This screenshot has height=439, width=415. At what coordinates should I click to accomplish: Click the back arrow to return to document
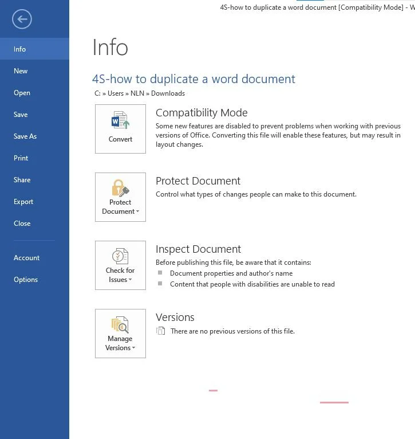coord(22,19)
